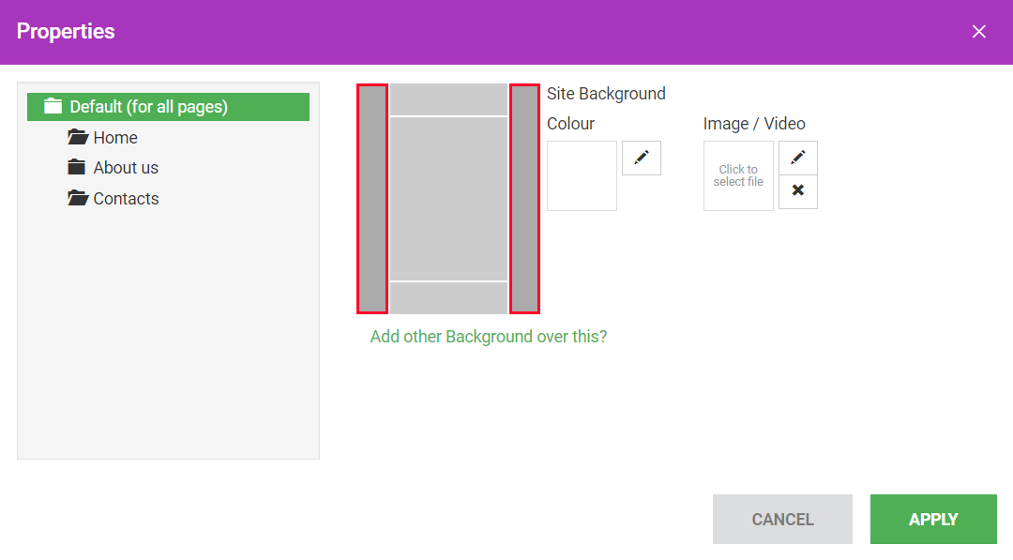Close the Properties dialog
The image size is (1013, 560).
click(978, 32)
